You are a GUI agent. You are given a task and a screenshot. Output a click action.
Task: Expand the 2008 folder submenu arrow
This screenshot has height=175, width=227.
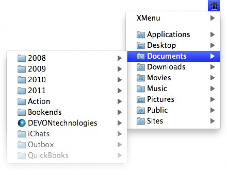tap(120, 58)
